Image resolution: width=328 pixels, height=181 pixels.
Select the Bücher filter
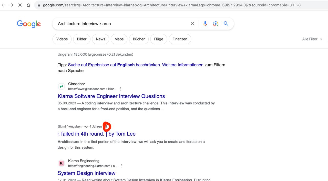pos(139,39)
